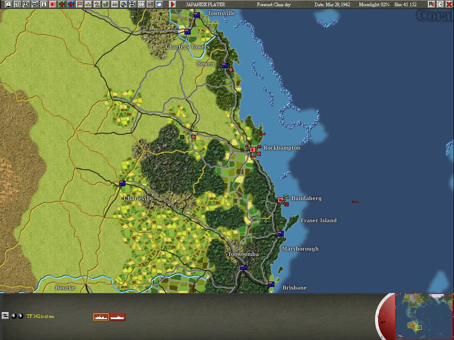The height and width of the screenshot is (340, 454).
Task: Open the document list report icon
Action: [x=17, y=4]
